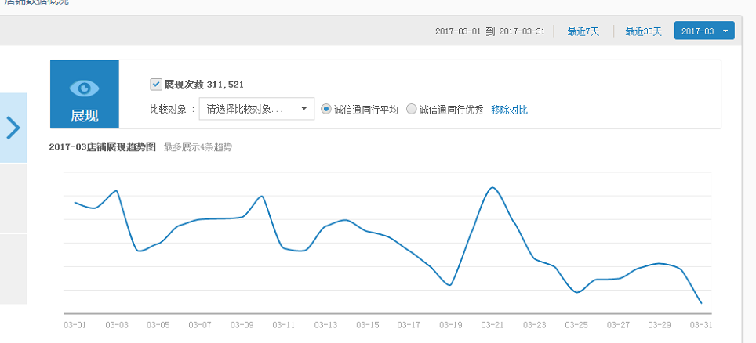Click the chart line endpoint at 03-31
This screenshot has height=343, width=756.
point(700,303)
